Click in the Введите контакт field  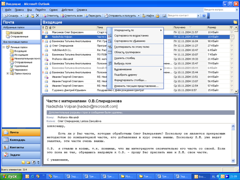(x=182, y=16)
